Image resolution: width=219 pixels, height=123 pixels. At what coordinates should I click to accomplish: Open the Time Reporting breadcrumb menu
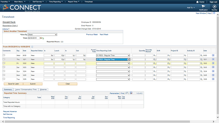pyautogui.click(x=56, y=2)
